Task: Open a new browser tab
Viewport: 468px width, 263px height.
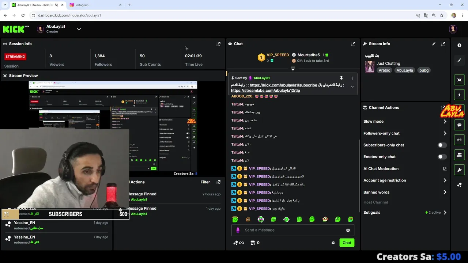Action: point(129,5)
